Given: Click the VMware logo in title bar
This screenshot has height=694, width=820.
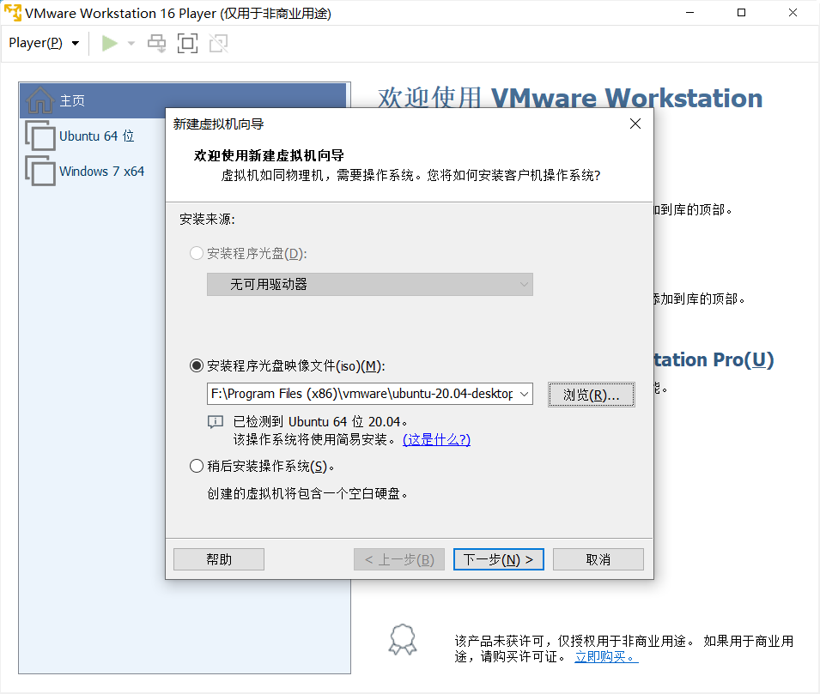Looking at the screenshot, I should 13,13.
